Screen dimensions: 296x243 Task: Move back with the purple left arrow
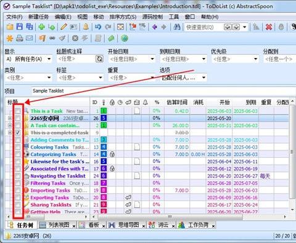pos(155,27)
